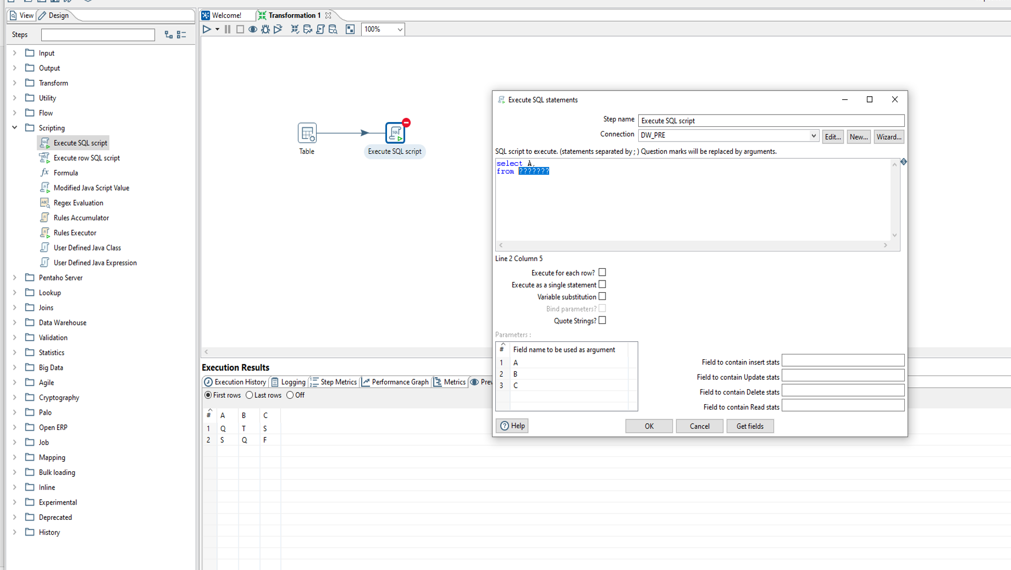
Task: Select the Execute SQL script canvas step
Action: [x=395, y=133]
